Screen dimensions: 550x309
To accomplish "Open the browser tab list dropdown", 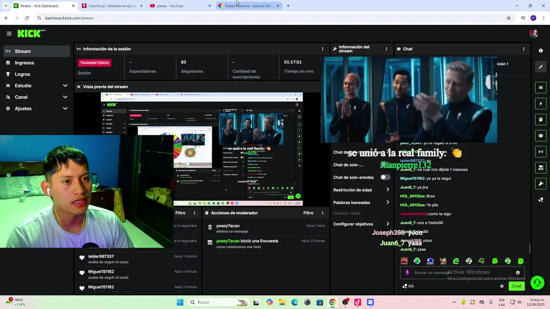I will (x=6, y=6).
